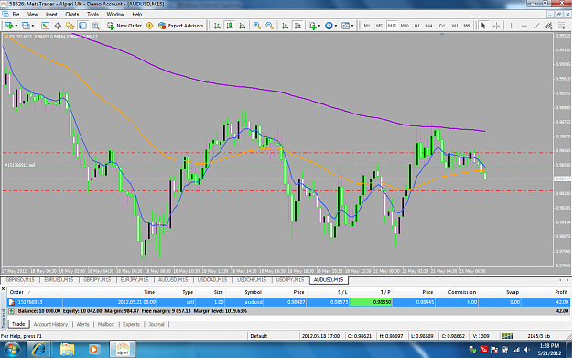572x358 pixels.
Task: Switch to candlestick chart type
Action: point(230,26)
